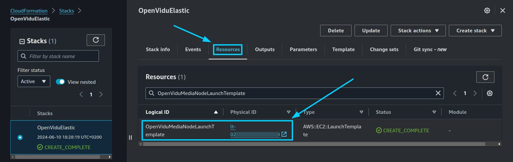Open the Active filter status dropdown
This screenshot has height=162, width=513.
(34, 81)
